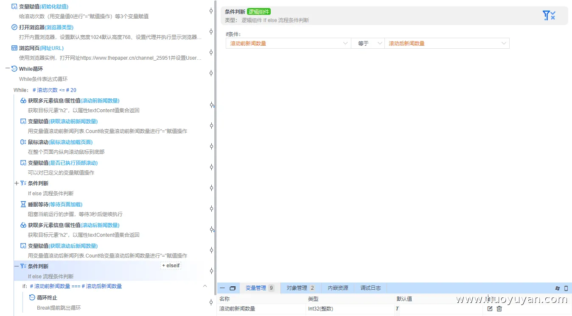Click the loop icon on the While循环 node
This screenshot has width=572, height=316.
click(13, 69)
